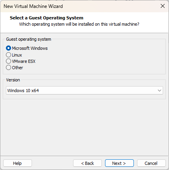Viewport: 169px width, 170px height.
Task: Cancel the virtual machine wizard
Action: click(x=151, y=163)
